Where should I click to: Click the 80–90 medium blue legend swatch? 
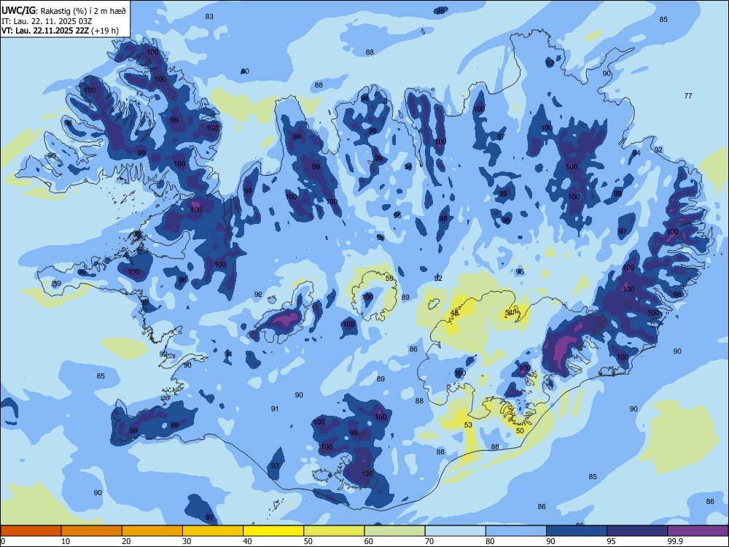516,531
